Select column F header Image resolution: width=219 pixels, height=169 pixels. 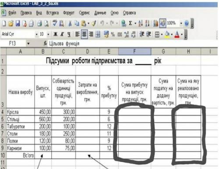(x=134, y=51)
